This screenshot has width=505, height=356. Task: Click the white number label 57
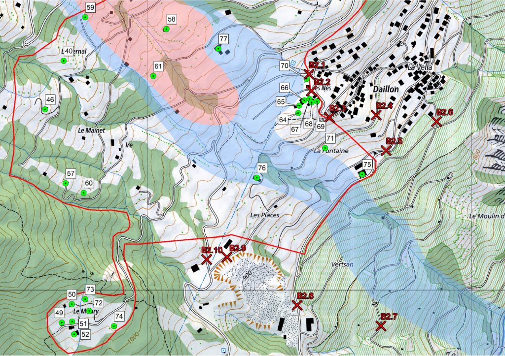point(71,174)
